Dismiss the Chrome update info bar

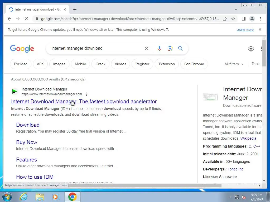pyautogui.click(x=260, y=29)
